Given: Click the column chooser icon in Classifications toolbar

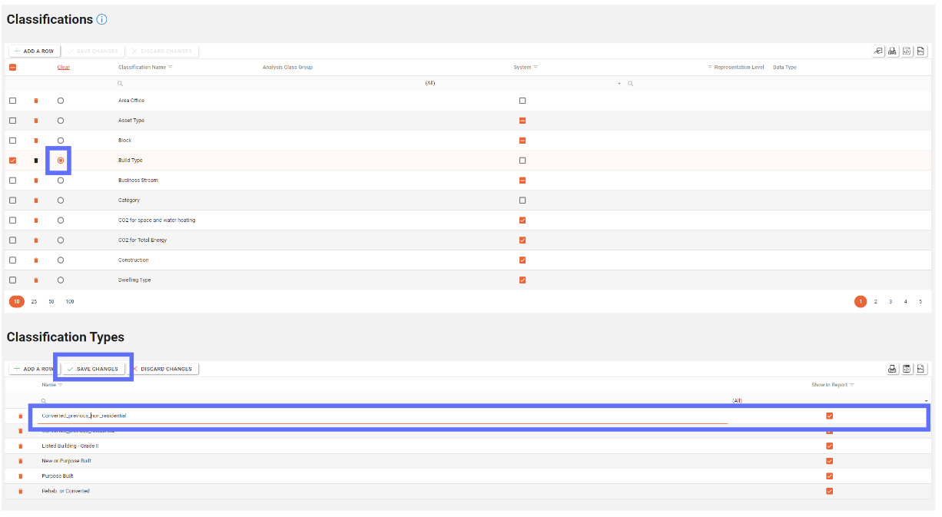Looking at the screenshot, I should pos(878,51).
